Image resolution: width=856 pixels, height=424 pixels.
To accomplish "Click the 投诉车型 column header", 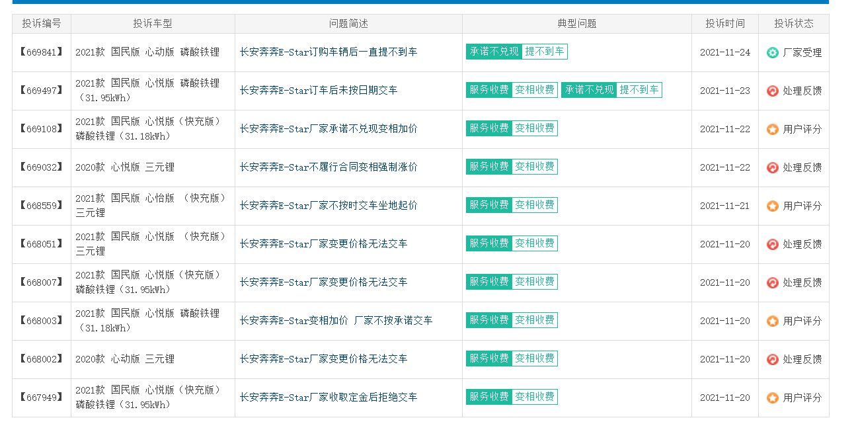I will coord(153,24).
